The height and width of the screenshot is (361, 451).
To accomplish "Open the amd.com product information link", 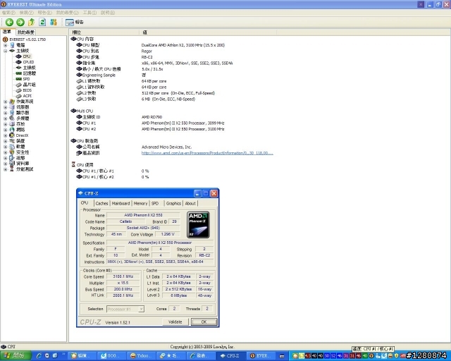I will pos(207,153).
